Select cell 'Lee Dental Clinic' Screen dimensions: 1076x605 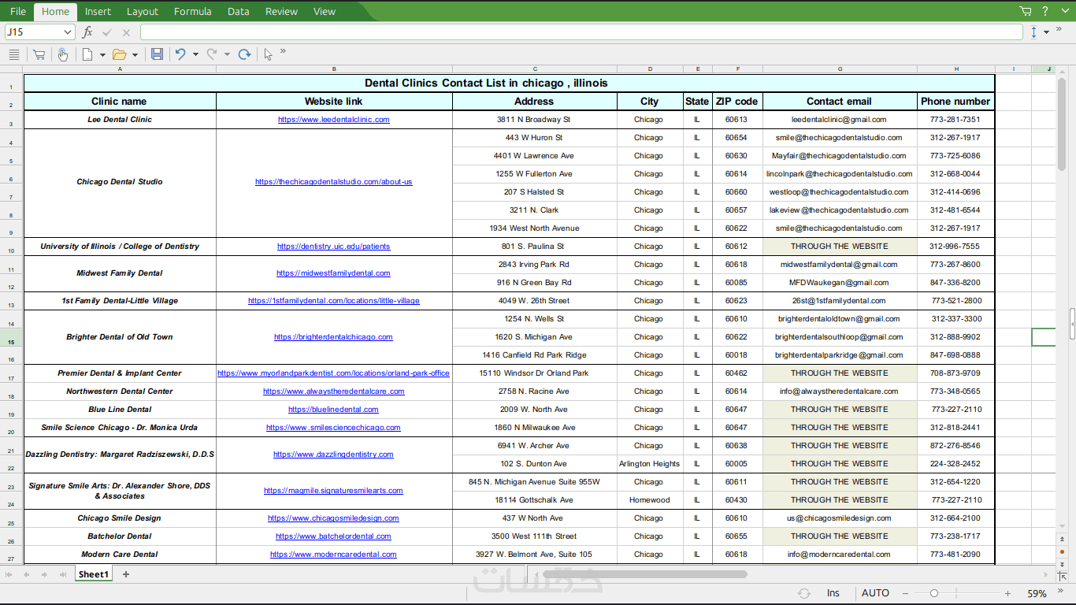[x=120, y=120]
